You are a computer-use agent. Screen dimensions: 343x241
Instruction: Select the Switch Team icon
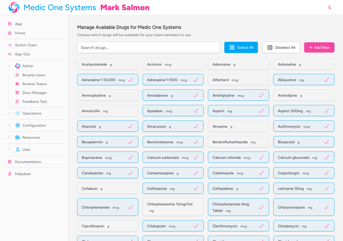click(x=10, y=45)
